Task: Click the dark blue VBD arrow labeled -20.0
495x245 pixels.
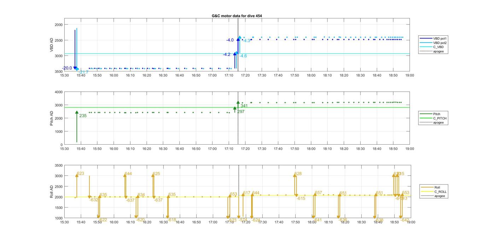Action: tap(75, 50)
